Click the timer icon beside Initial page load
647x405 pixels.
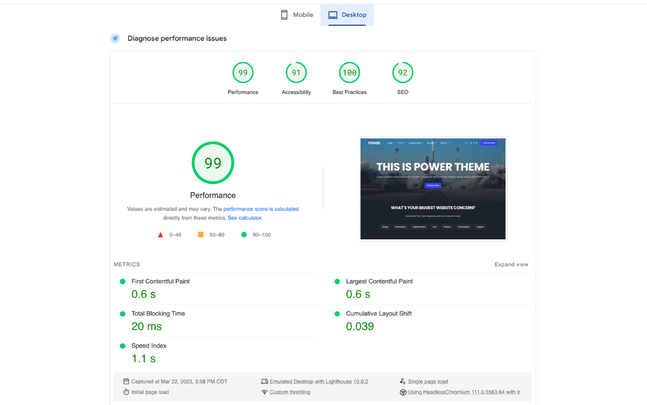126,392
